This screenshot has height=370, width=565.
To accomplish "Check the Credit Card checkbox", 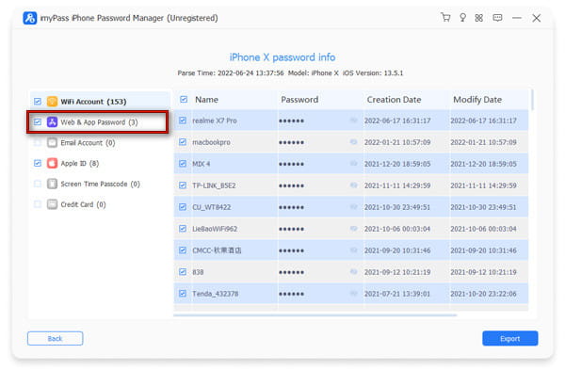I will coord(38,204).
